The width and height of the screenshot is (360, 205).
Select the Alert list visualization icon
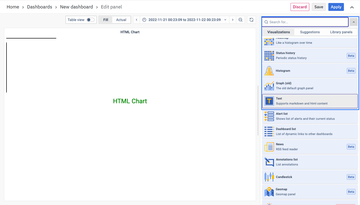click(269, 116)
